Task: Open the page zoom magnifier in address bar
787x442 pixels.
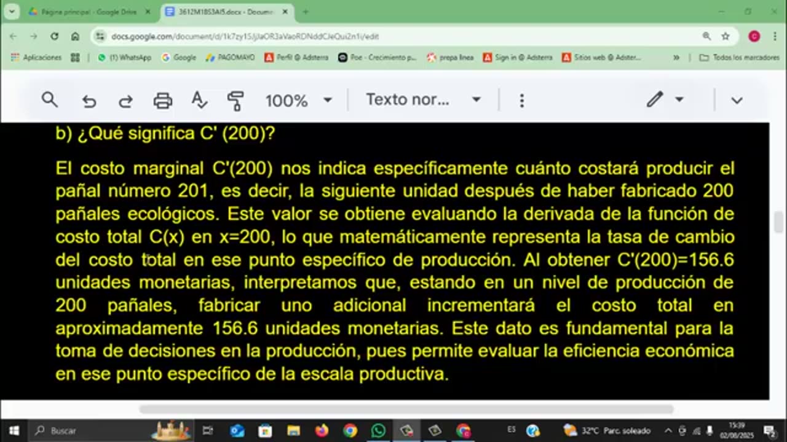Action: point(706,36)
